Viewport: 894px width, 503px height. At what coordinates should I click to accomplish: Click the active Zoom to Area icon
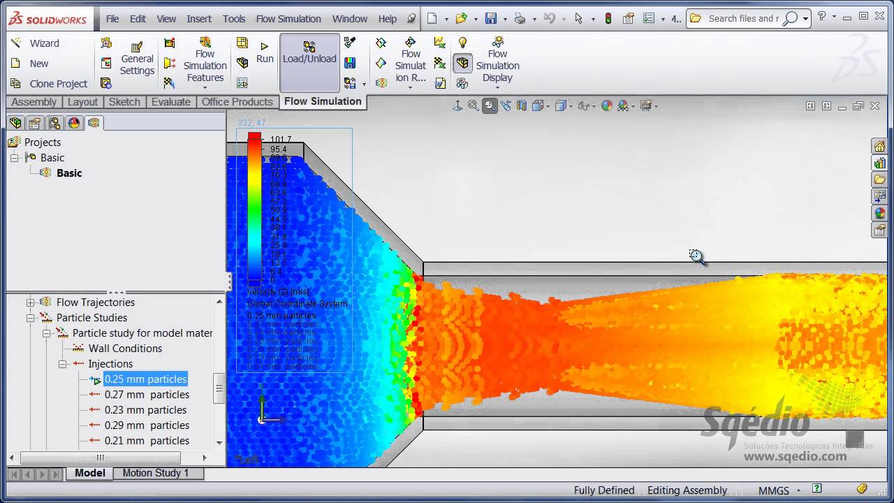(x=490, y=105)
